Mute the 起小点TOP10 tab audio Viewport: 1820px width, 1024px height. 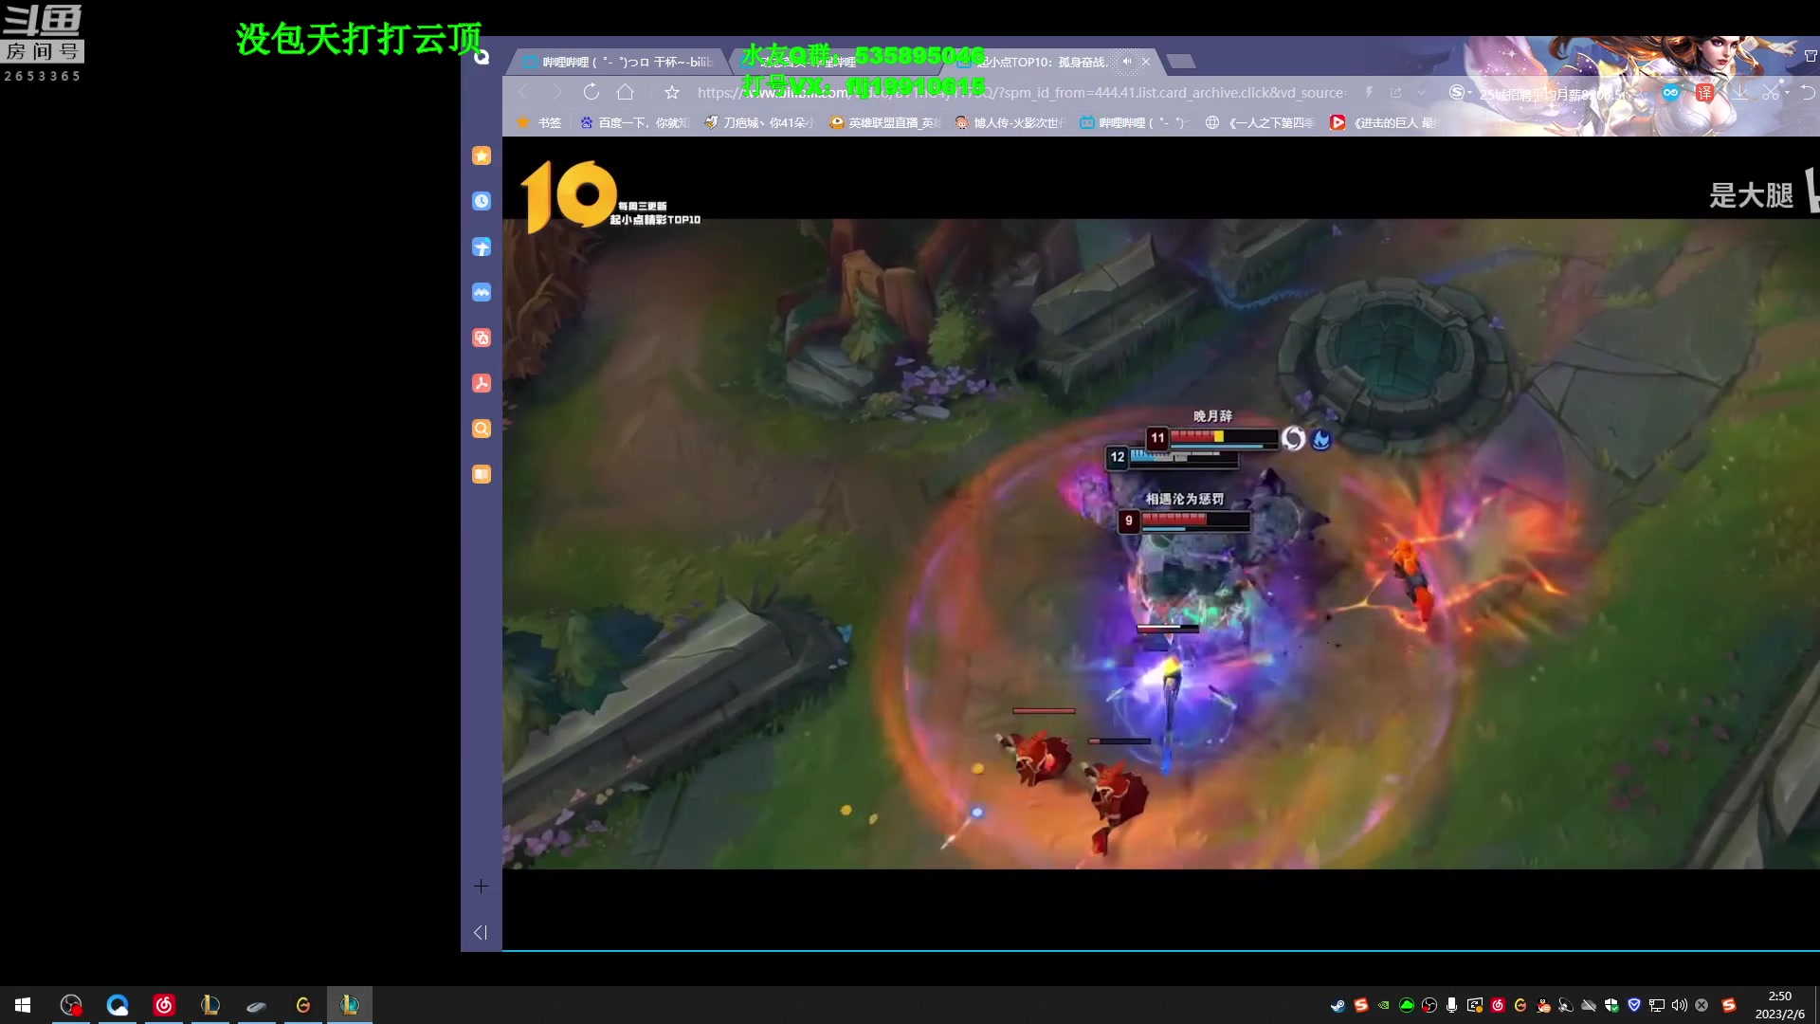1127,62
